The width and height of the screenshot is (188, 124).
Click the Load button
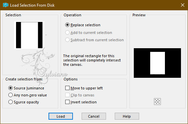click(x=61, y=116)
